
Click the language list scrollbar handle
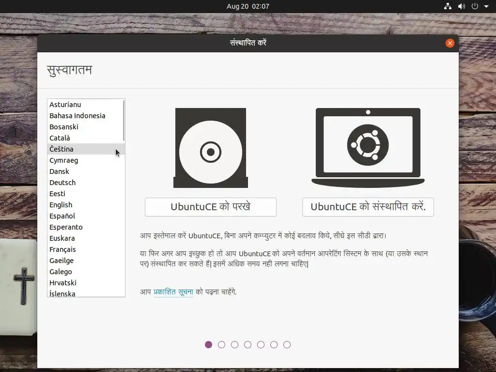point(124,121)
